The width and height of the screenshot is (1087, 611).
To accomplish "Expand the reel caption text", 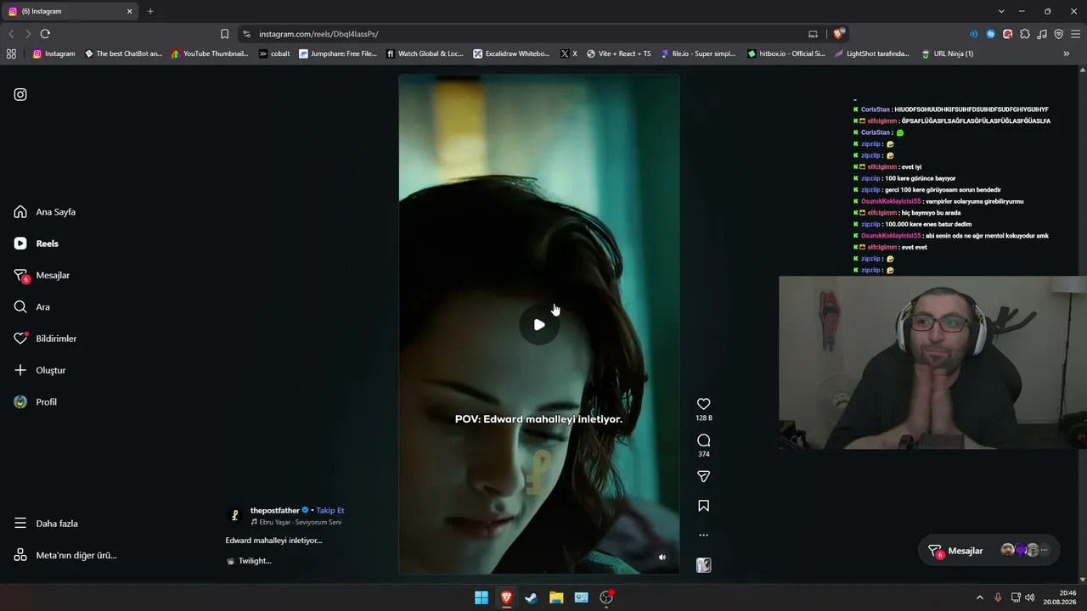I will coord(273,541).
